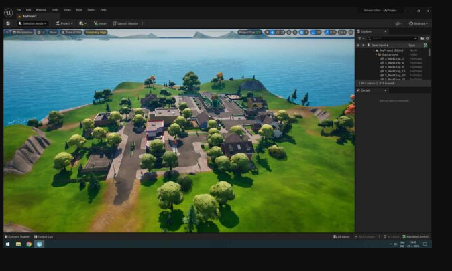Activate the Rotate transform tool
Image resolution: width=452 pixels, height=271 pixels.
click(x=278, y=33)
